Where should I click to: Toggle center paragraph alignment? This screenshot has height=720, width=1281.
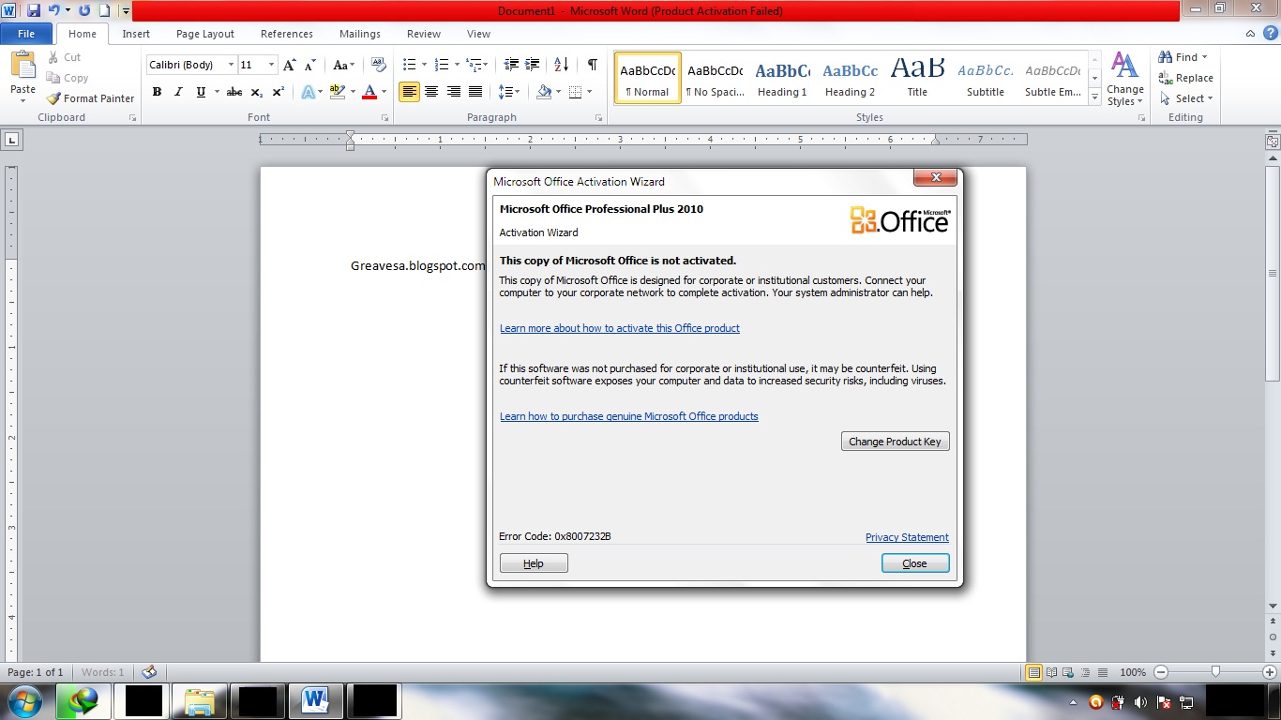431,92
